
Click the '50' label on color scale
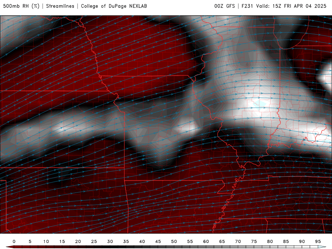pos(174,242)
